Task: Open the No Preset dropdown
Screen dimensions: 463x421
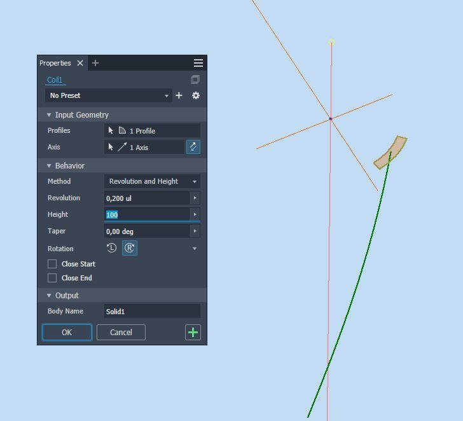Action: click(109, 95)
